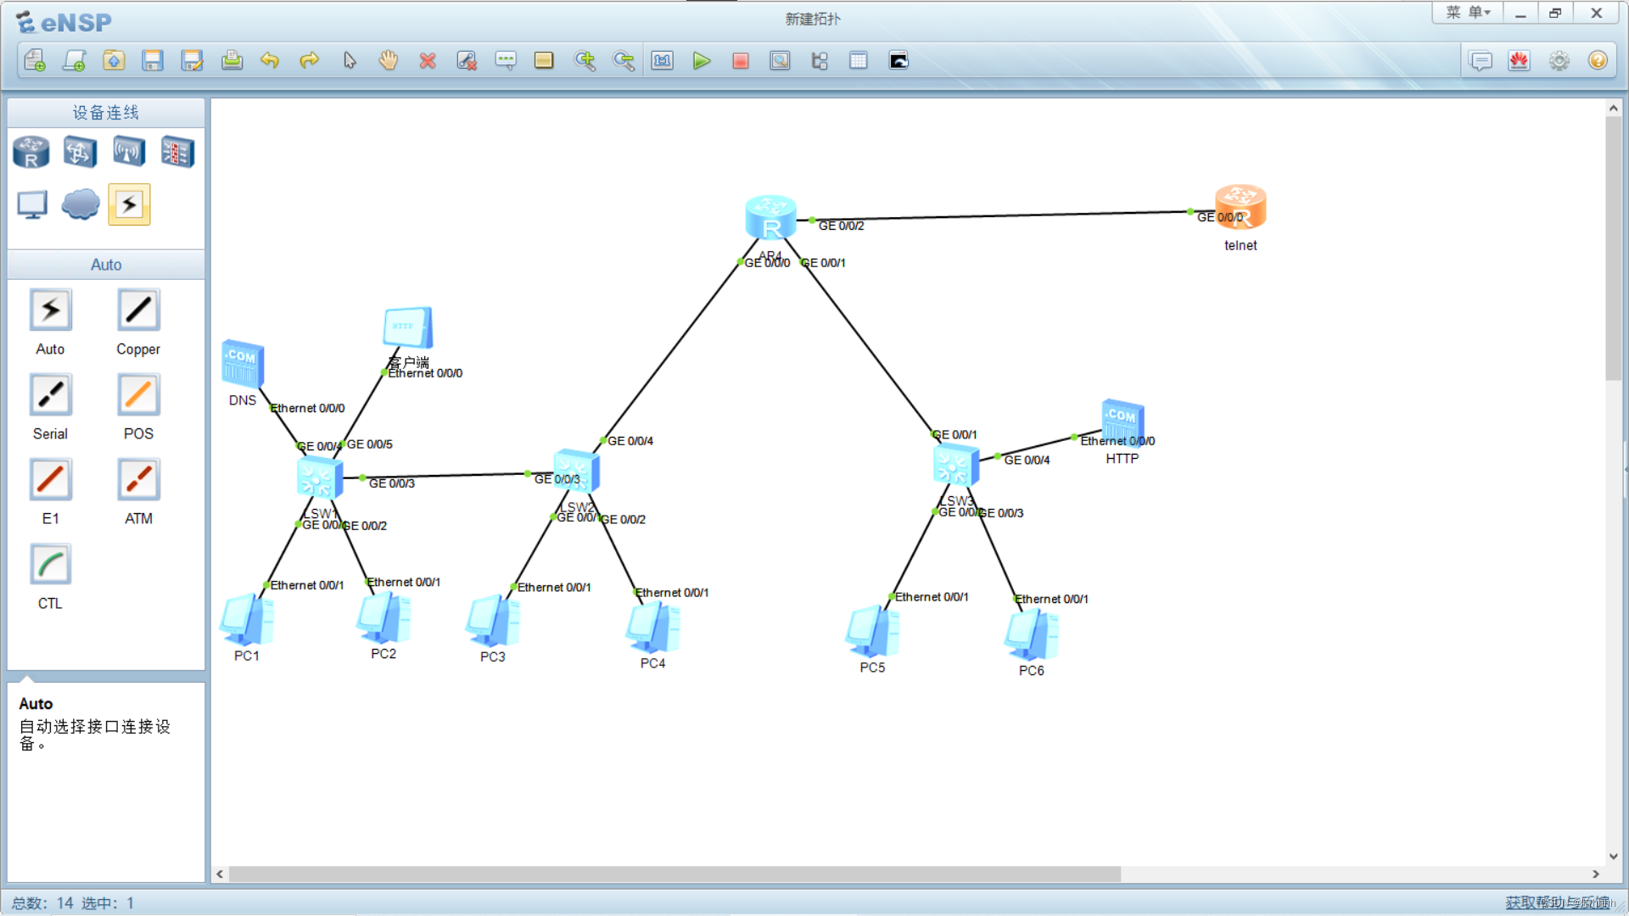Screen dimensions: 1629x916
Task: Click horizontal scrollbar right arrow
Action: [x=1595, y=874]
